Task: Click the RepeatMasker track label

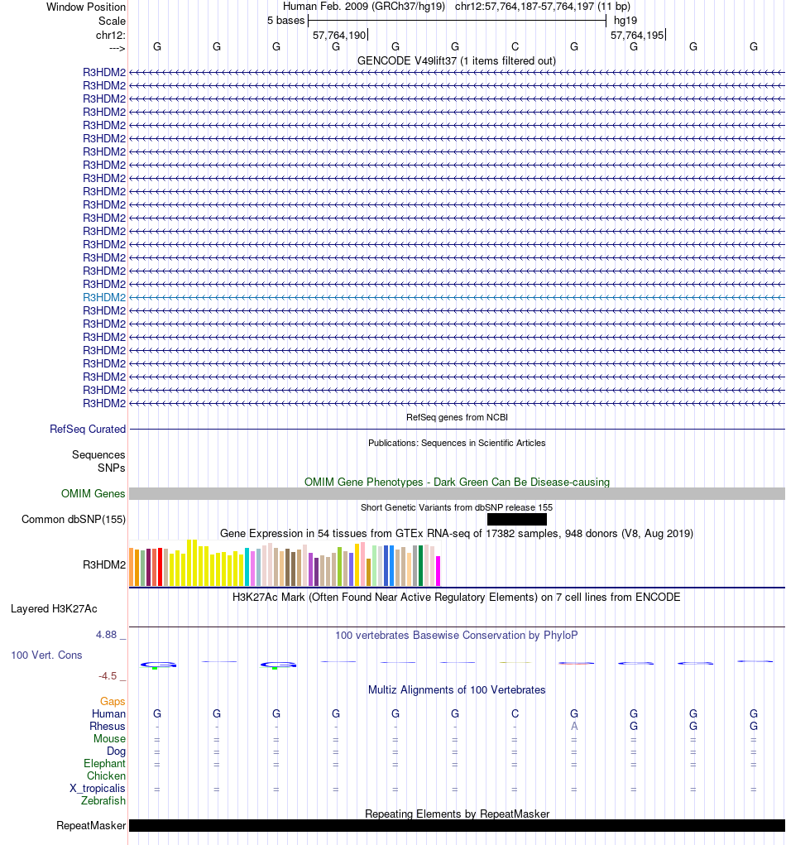Action: [x=91, y=826]
